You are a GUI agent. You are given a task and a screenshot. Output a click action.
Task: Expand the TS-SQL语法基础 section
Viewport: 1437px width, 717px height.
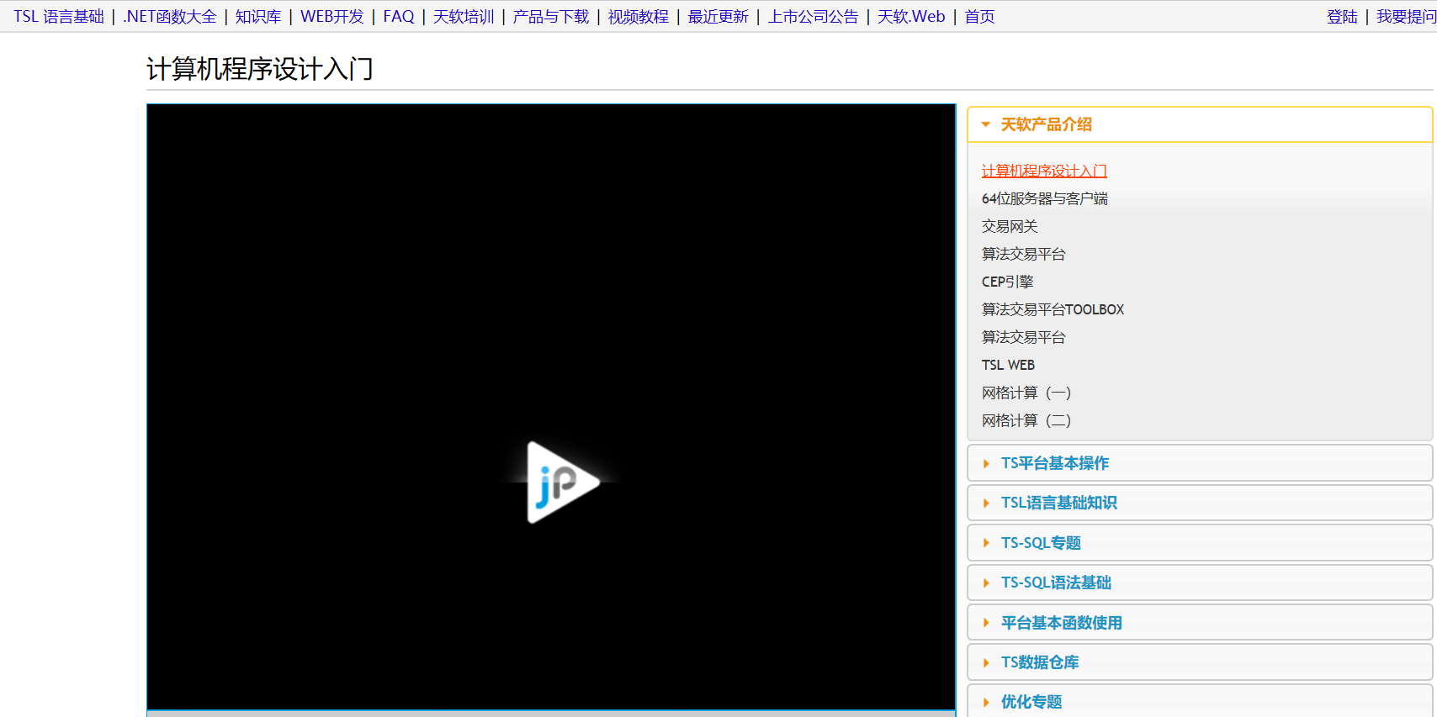[x=1200, y=583]
